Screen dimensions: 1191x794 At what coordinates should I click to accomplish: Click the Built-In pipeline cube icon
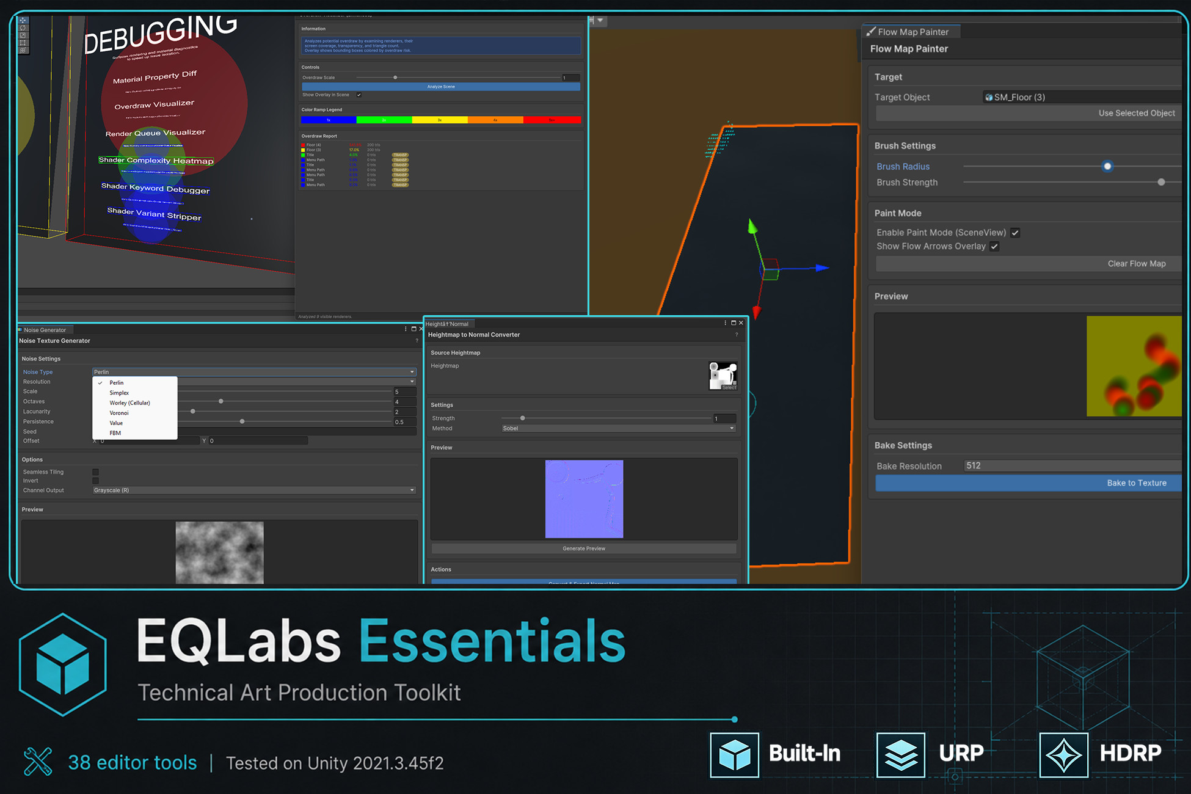click(x=735, y=755)
